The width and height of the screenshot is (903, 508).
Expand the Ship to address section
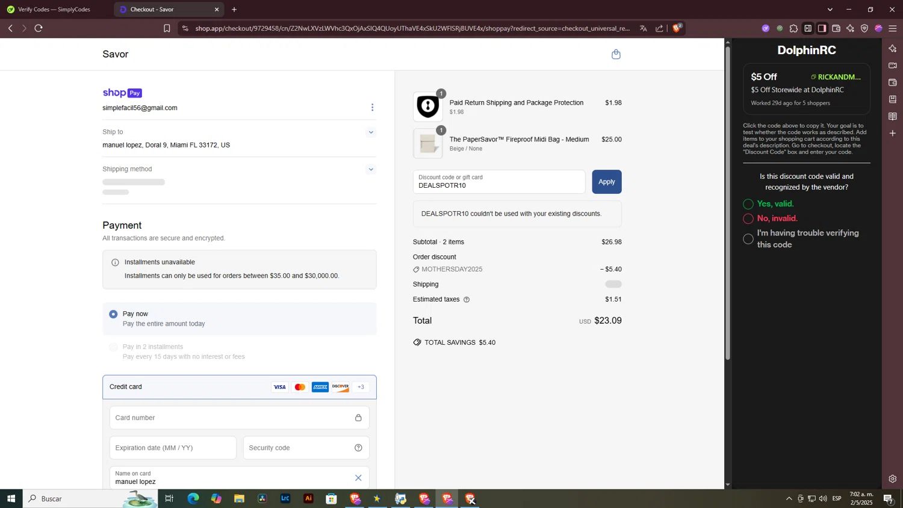point(371,132)
